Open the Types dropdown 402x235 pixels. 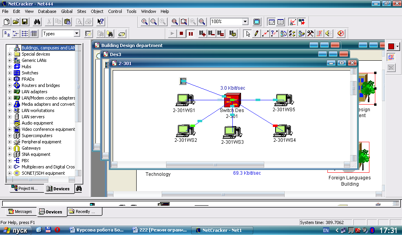(x=77, y=34)
